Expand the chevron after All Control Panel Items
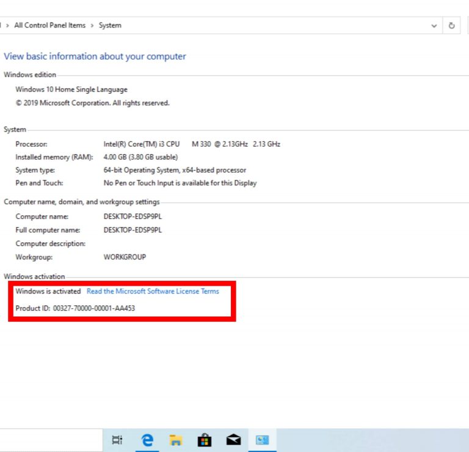Screen dimensions: 469x452 (x=92, y=26)
